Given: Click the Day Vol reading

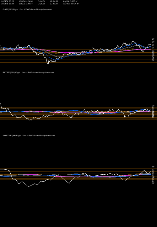Looking at the screenshot, I should (71, 4).
